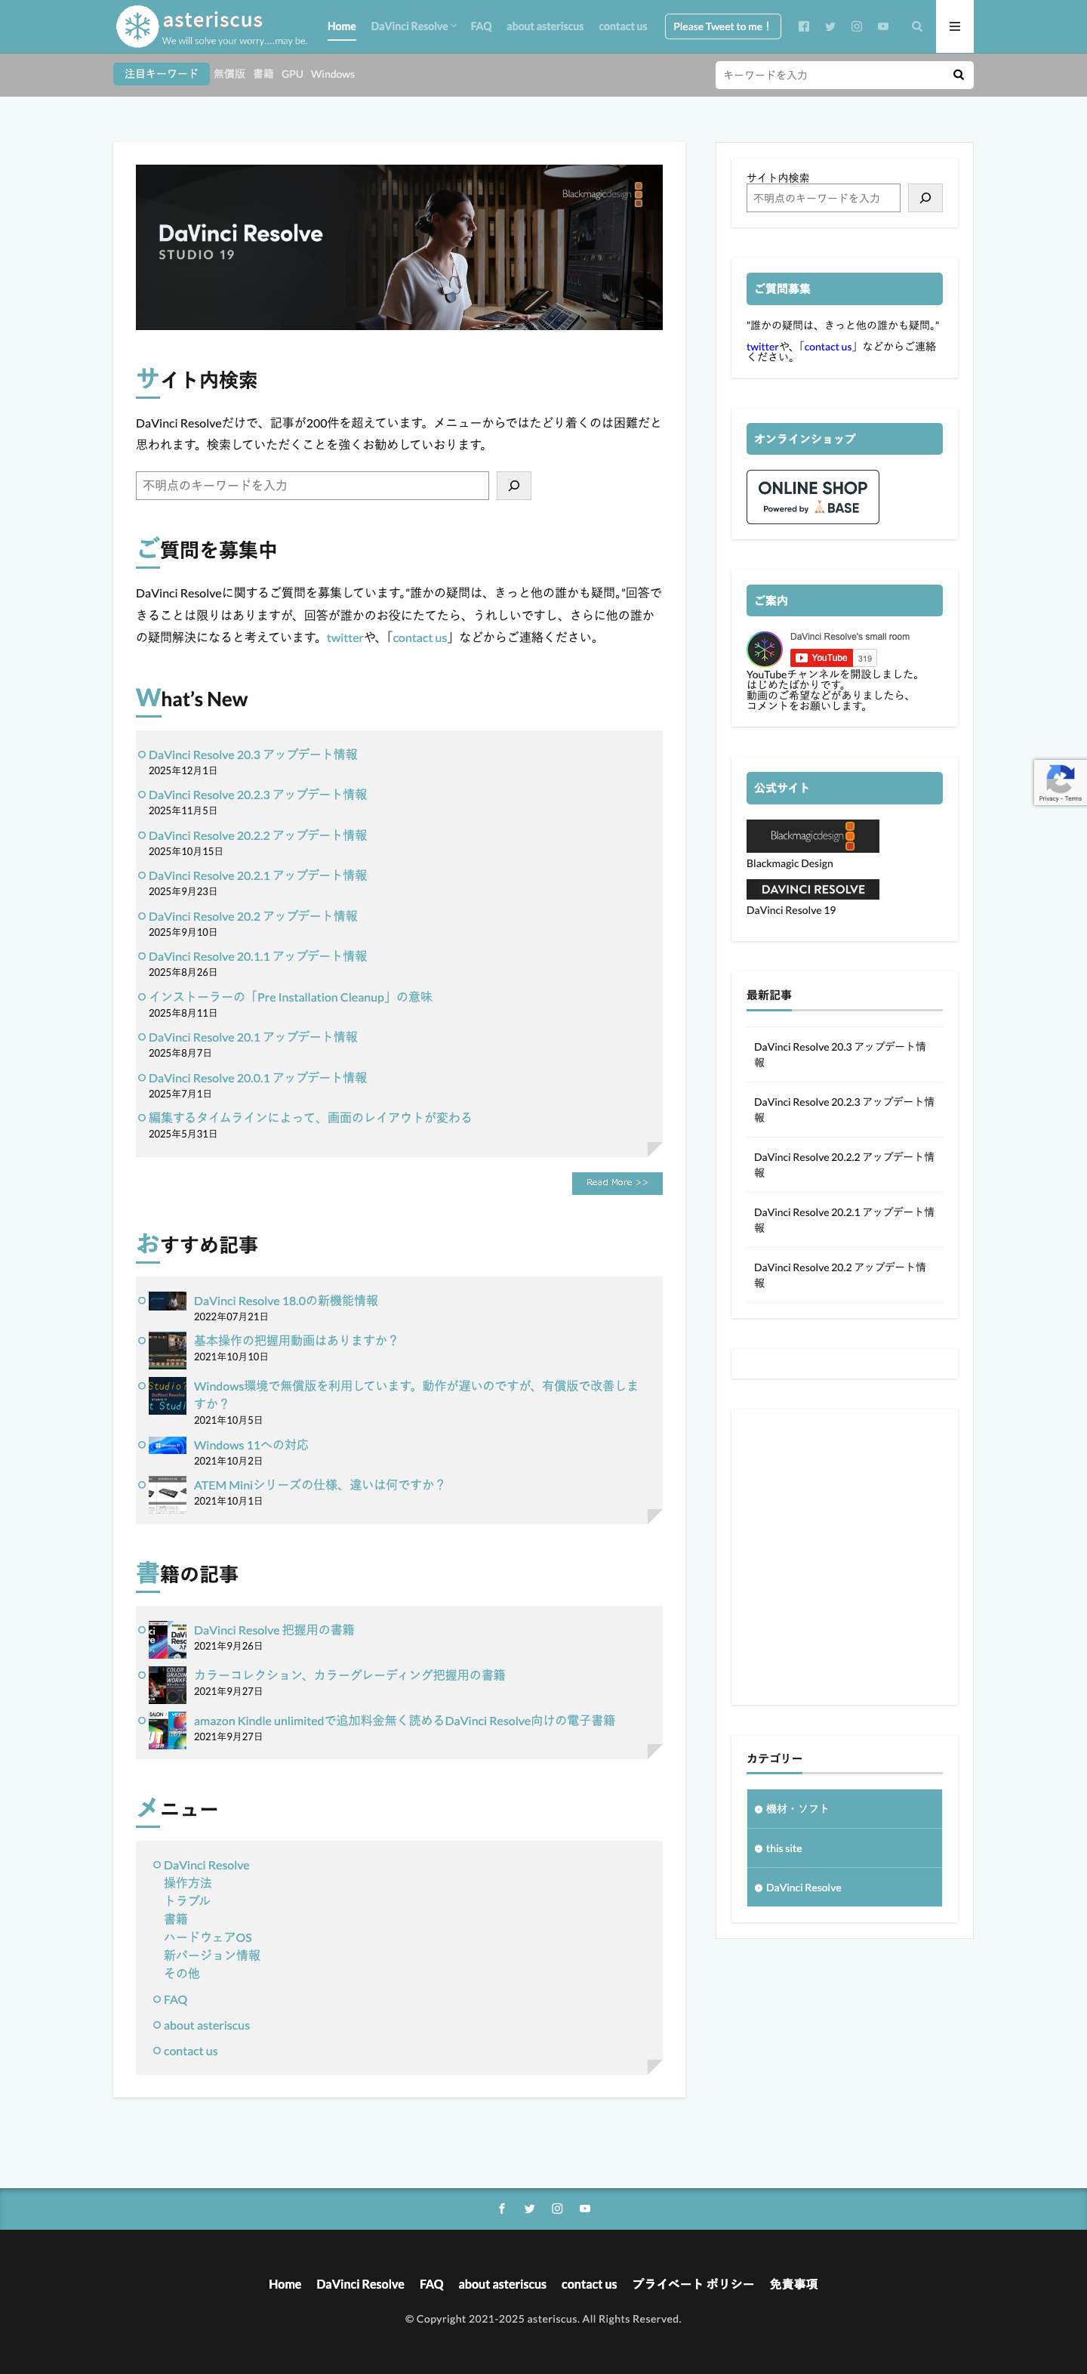Select 書籍 keyword tag

(263, 75)
